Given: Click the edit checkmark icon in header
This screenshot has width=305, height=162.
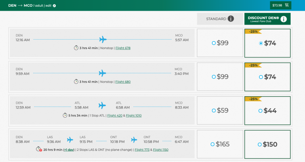Looking at the screenshot, I should [54, 6].
